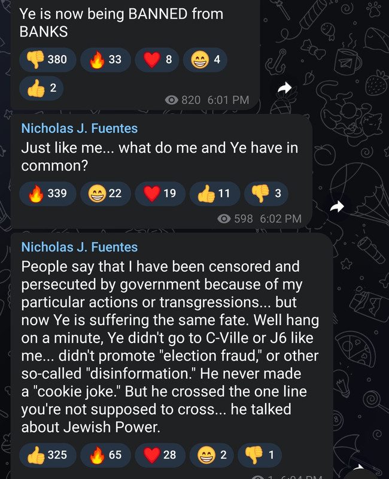
Task: Click the thumbs-up reaction showing 325
Action: (x=47, y=455)
